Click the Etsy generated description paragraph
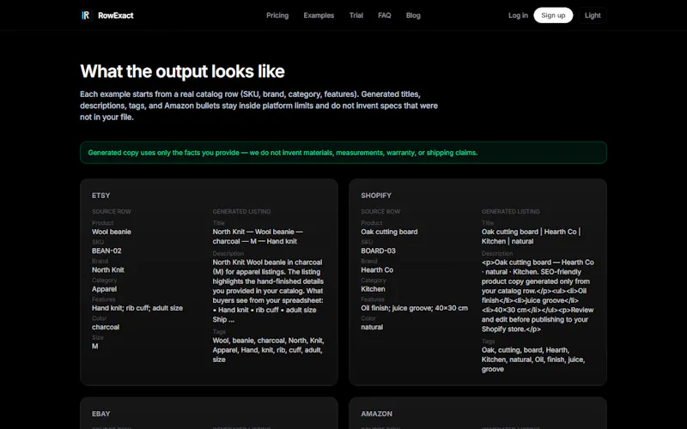 [268, 291]
